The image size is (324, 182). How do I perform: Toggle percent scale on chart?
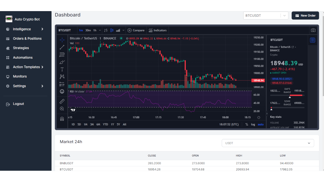click(247, 124)
